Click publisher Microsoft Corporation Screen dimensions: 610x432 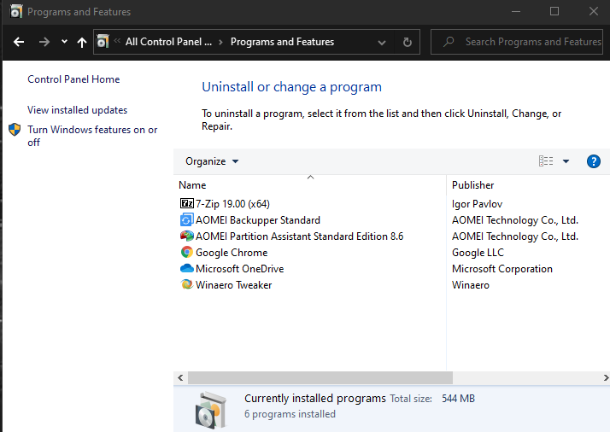point(501,269)
